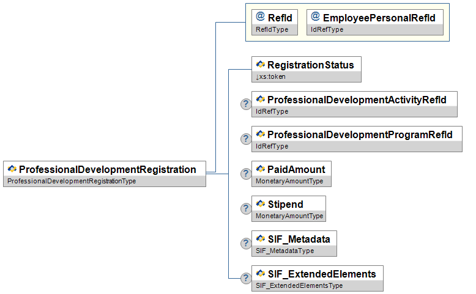Click the SIF_ExtendedElementsType type label

click(x=299, y=285)
